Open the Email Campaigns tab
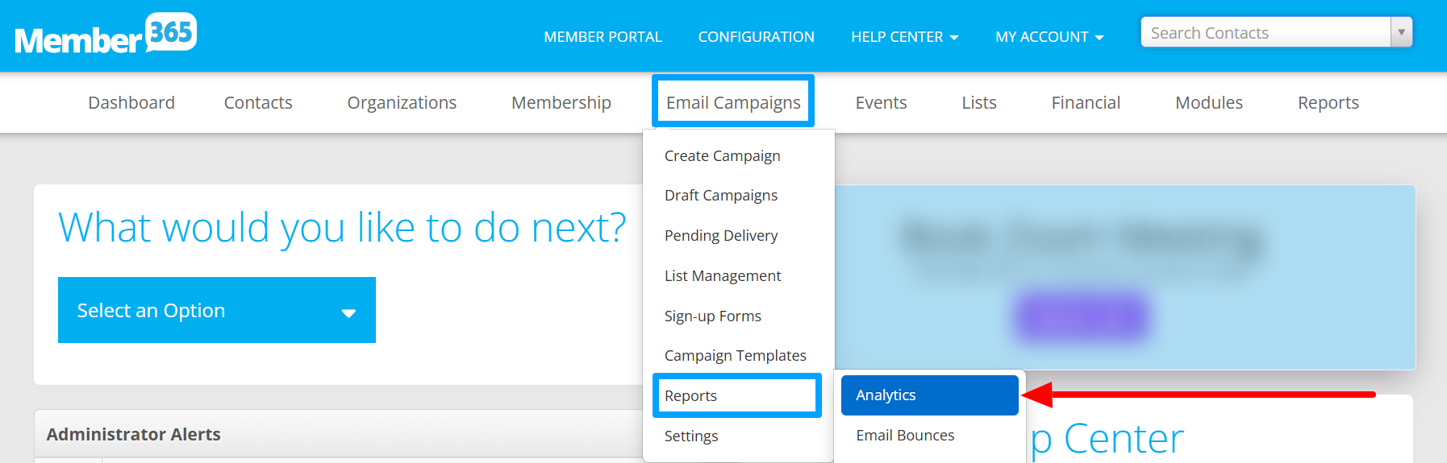 click(x=733, y=102)
